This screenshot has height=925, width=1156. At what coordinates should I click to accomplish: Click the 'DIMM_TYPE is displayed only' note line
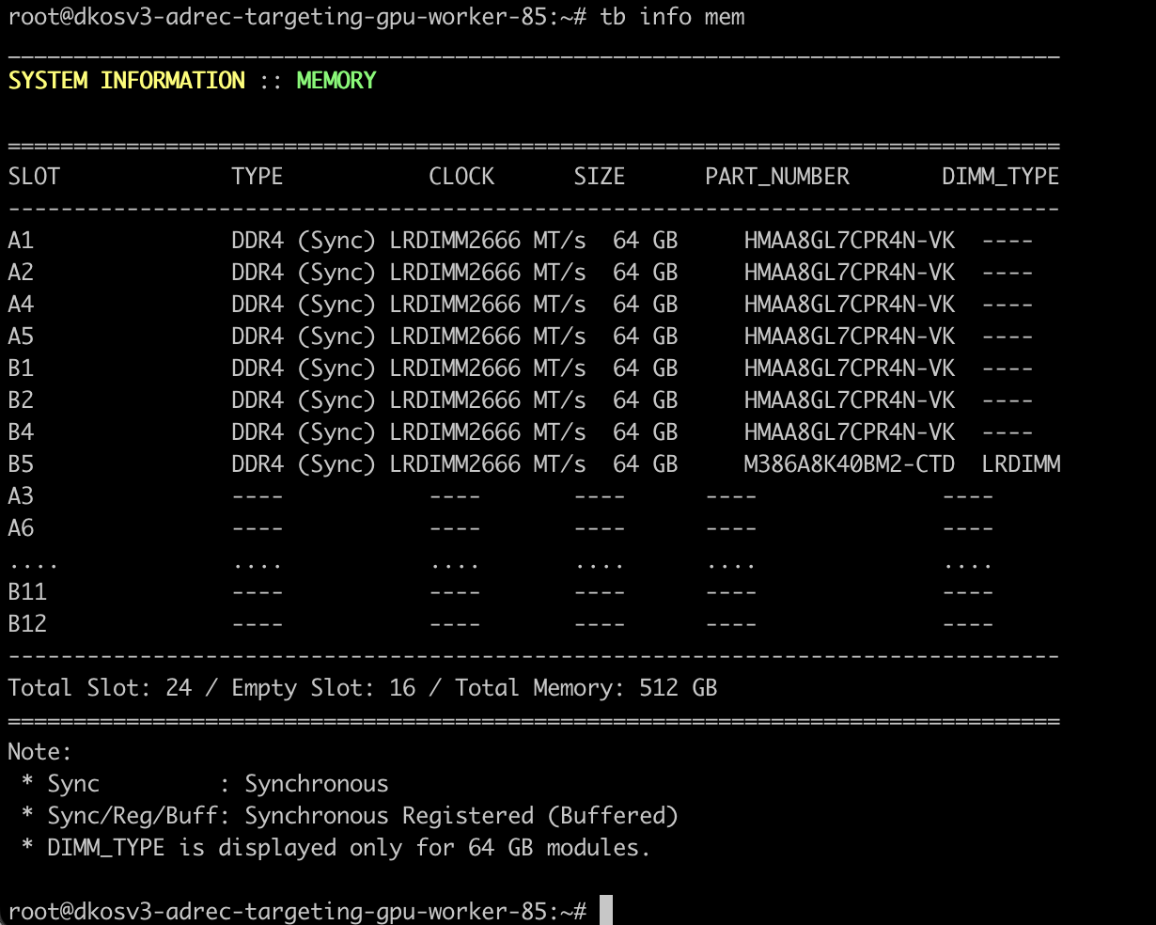(x=336, y=848)
